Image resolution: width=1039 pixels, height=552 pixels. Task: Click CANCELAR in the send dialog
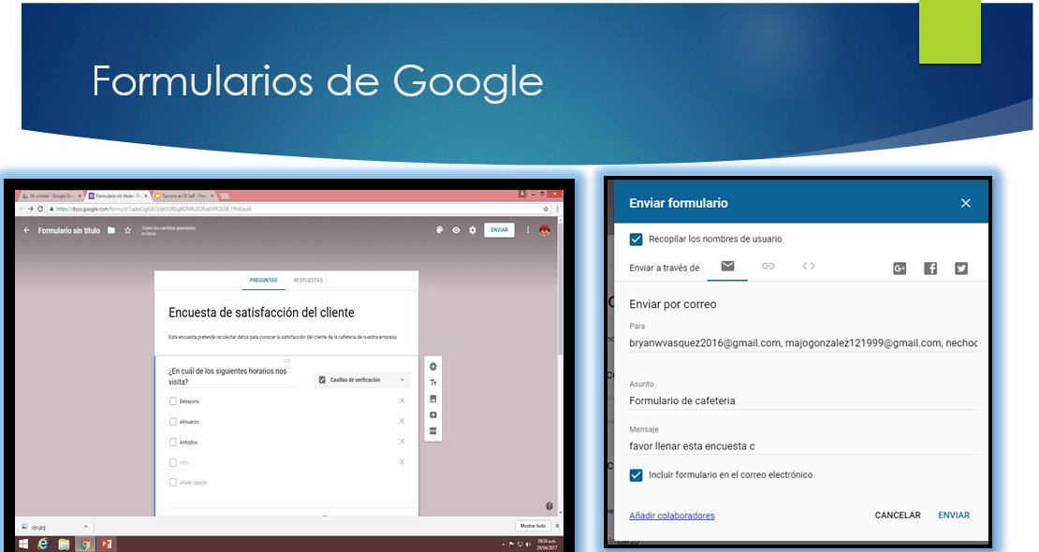[898, 515]
